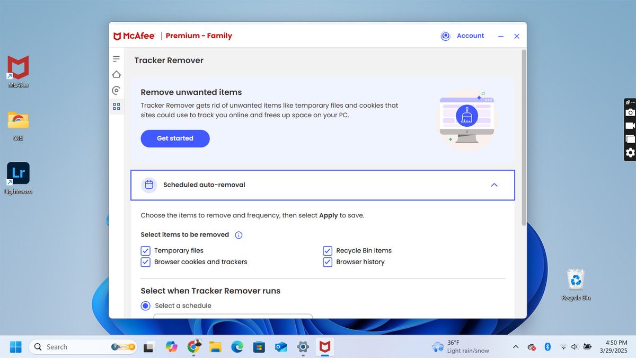This screenshot has width=636, height=358.
Task: Uncheck Browser cookies and trackers
Action: coord(145,261)
